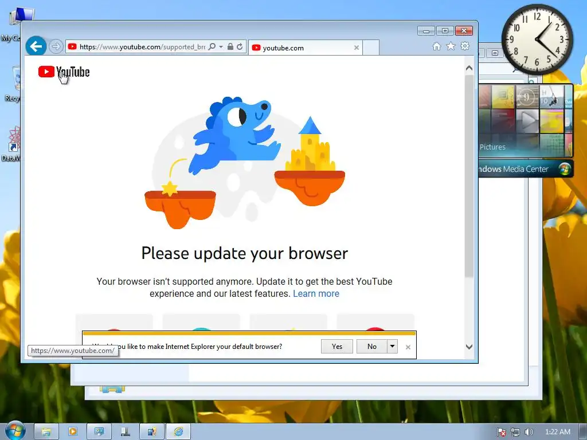Click the Action Center flag icon

tap(501, 432)
